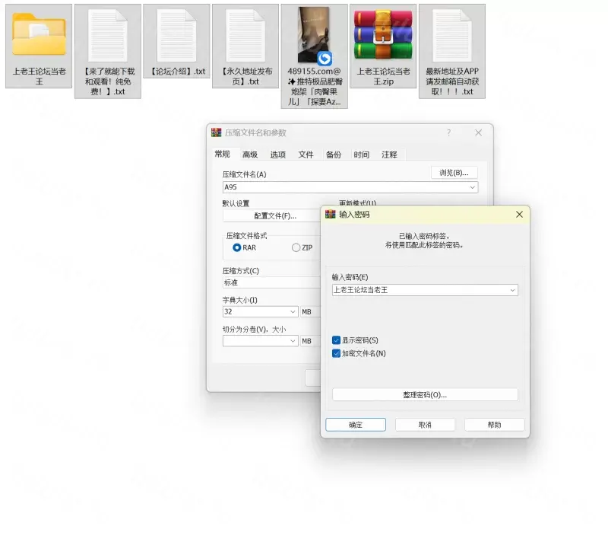
Task: Open the 文件 tab
Action: (306, 155)
